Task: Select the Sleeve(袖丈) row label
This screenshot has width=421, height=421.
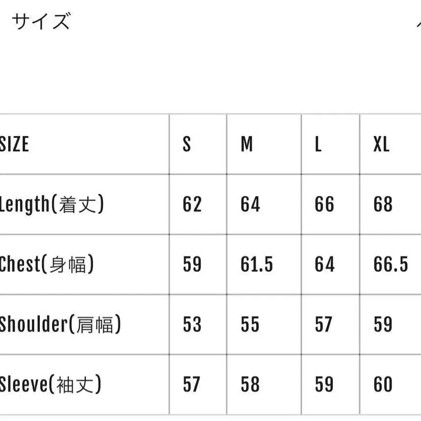Action: [x=51, y=385]
